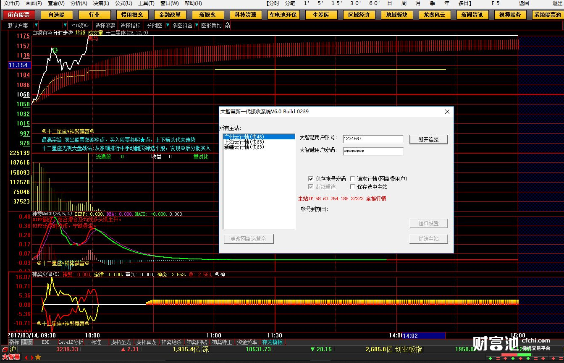This screenshot has height=363, width=564.
Task: Select the 自选股 category button
Action: [x=56, y=15]
